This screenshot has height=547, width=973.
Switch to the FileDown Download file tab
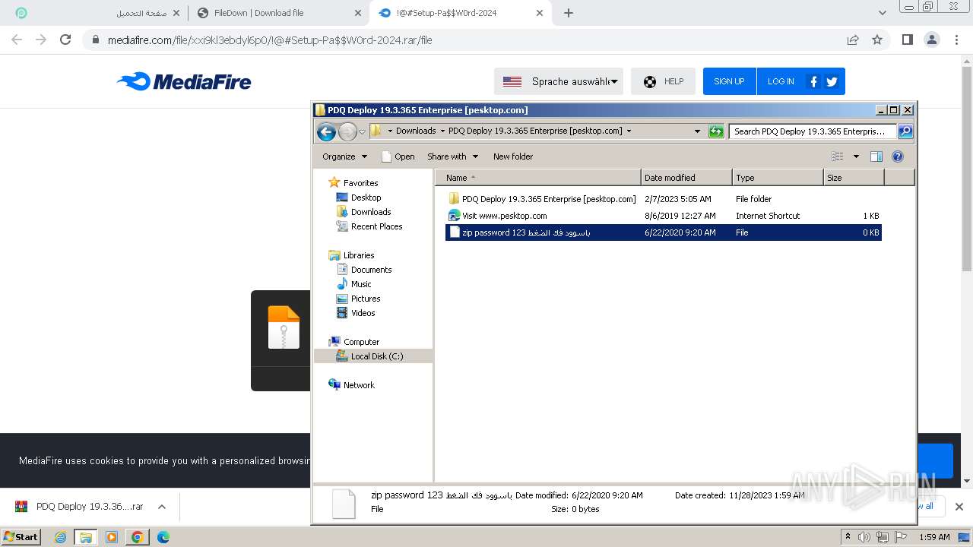278,13
